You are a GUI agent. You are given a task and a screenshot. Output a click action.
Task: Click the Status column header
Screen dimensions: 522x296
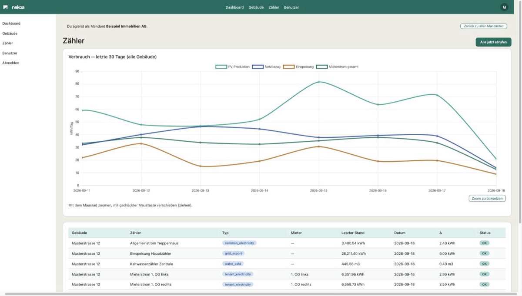tap(485, 233)
